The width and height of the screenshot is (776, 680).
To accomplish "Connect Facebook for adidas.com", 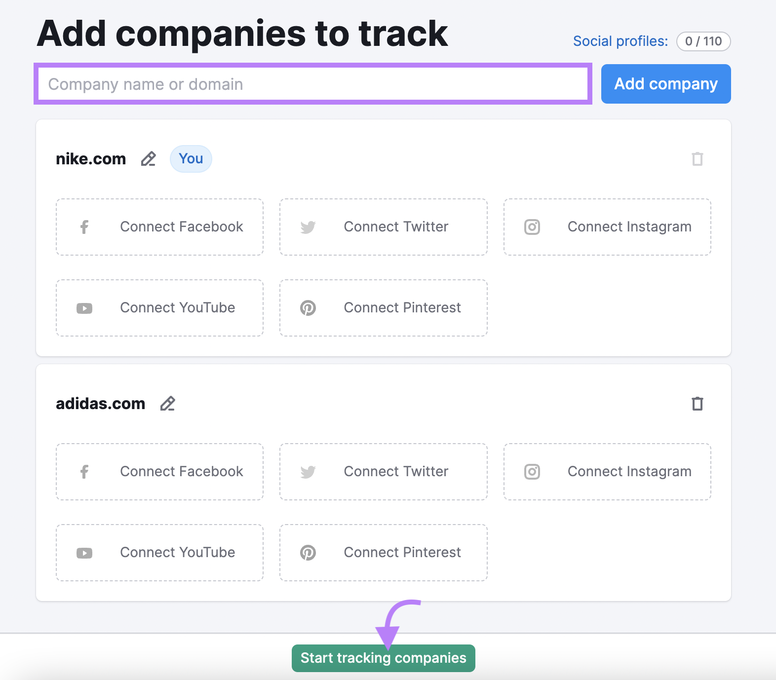I will click(160, 472).
